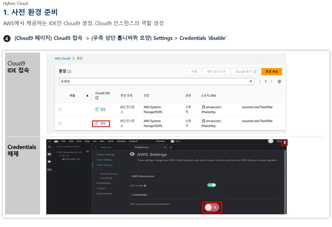Screen dimensions: 332x227
Task: Open the View menu
Action: [87, 141]
